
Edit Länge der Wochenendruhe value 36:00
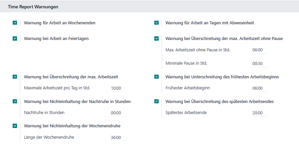pyautogui.click(x=119, y=137)
